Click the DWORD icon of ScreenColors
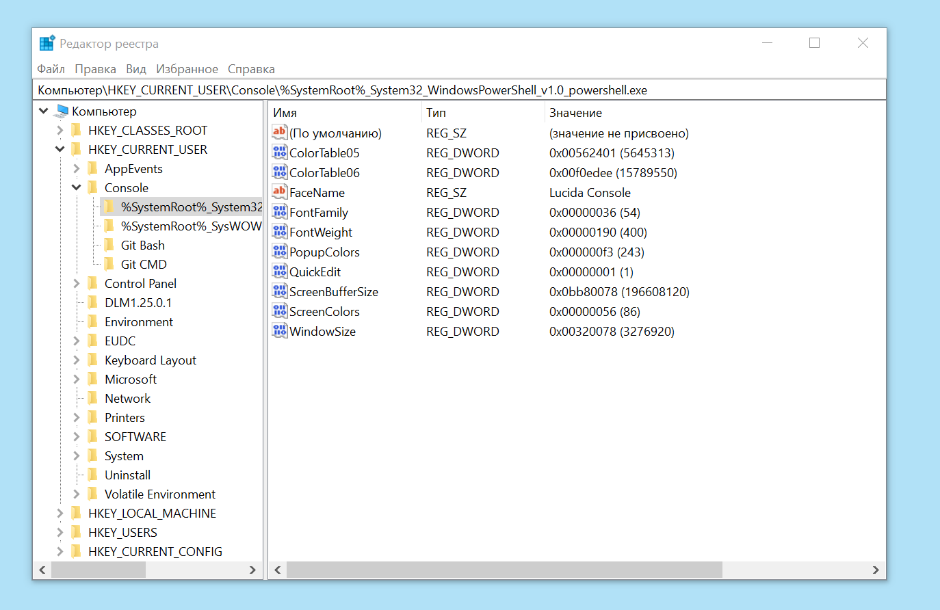The image size is (940, 610). pos(280,311)
